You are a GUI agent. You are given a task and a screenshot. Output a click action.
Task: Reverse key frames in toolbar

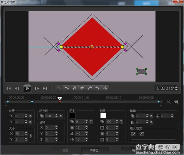(82, 88)
